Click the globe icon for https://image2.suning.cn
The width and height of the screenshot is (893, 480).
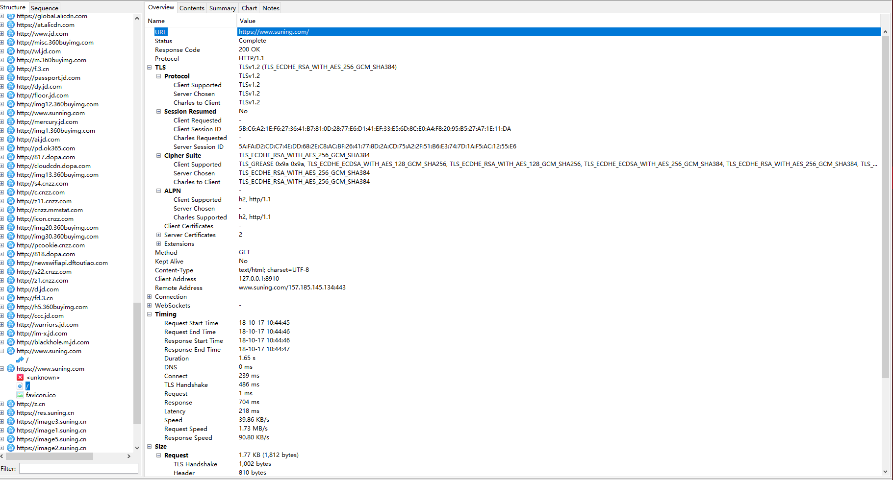point(11,448)
